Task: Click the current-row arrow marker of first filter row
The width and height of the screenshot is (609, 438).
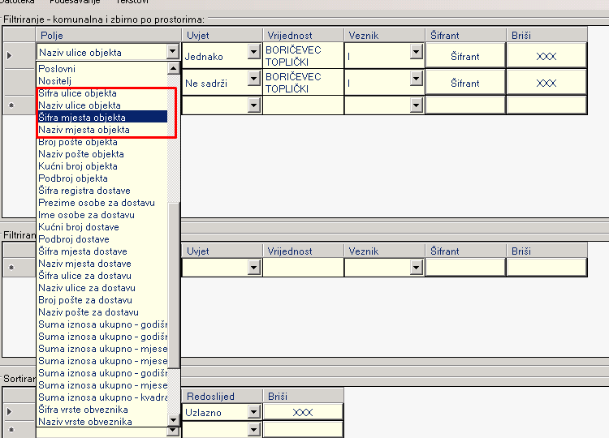Action: [10, 55]
